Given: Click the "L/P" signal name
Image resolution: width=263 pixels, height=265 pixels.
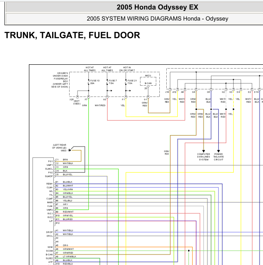Looking at the screenshot, I should [51, 221].
